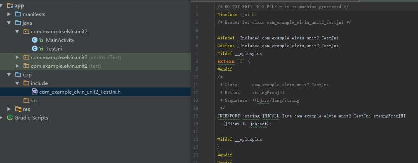Select TestJni in project tree
418x163 pixels.
click(x=54, y=49)
